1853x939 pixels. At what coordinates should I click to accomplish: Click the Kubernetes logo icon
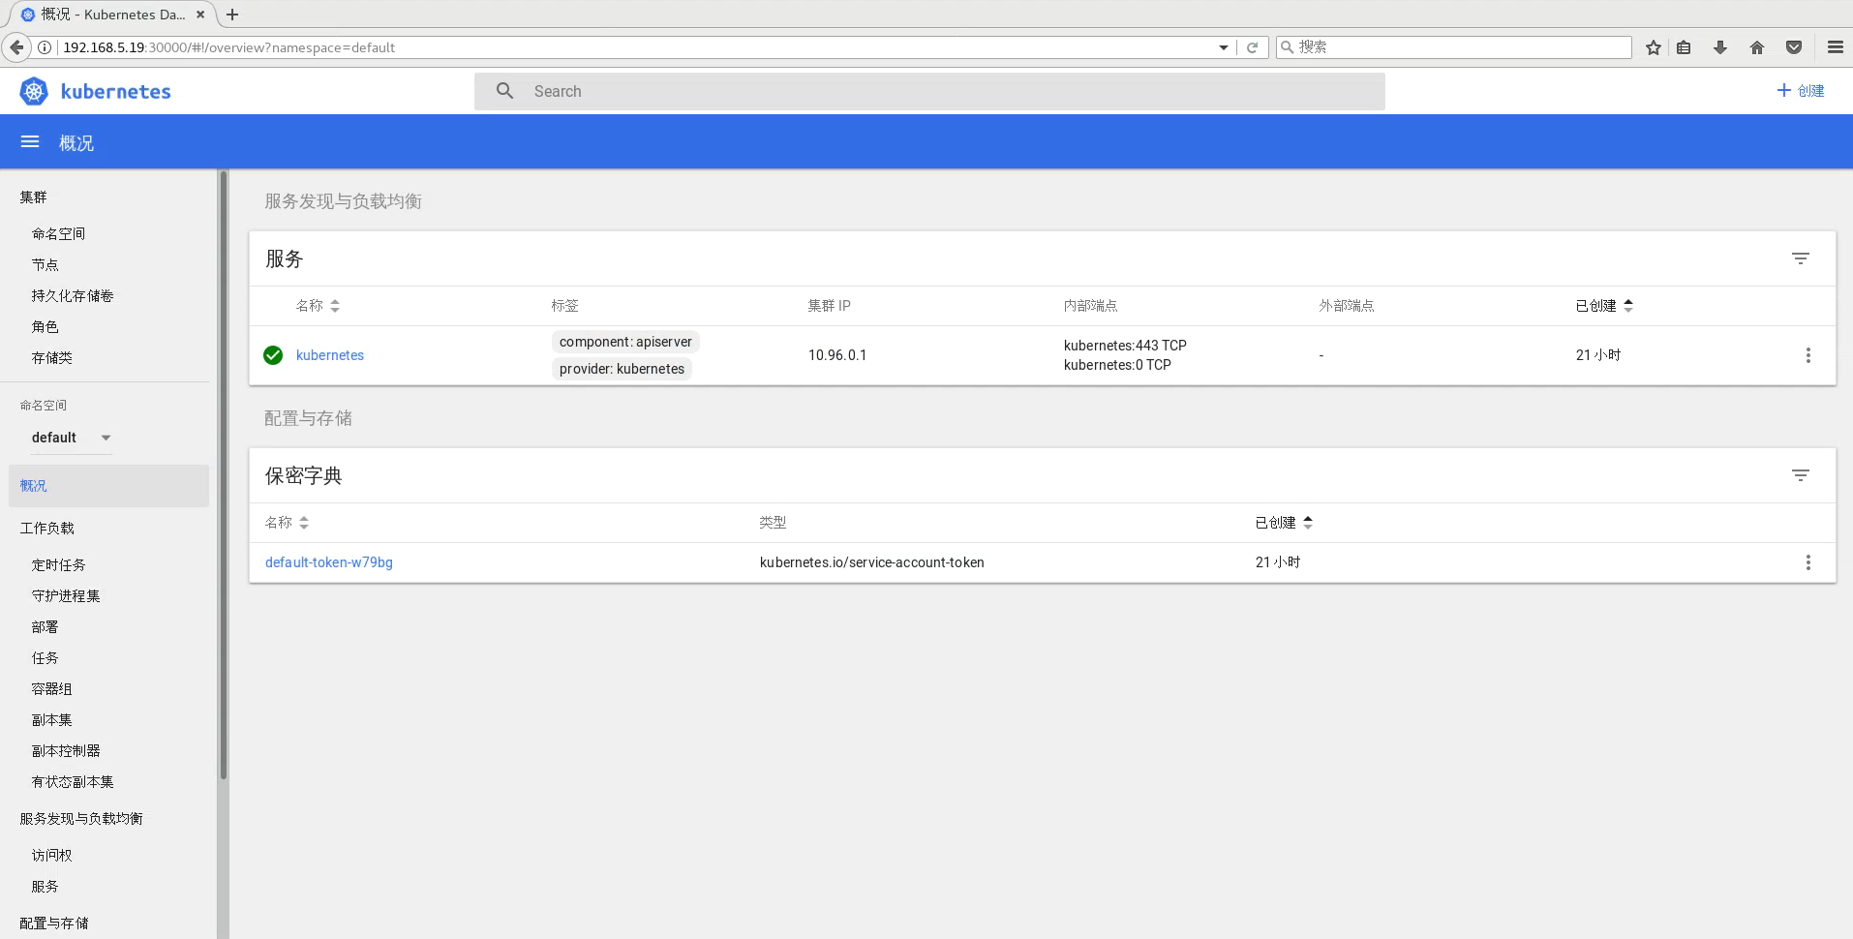34,91
